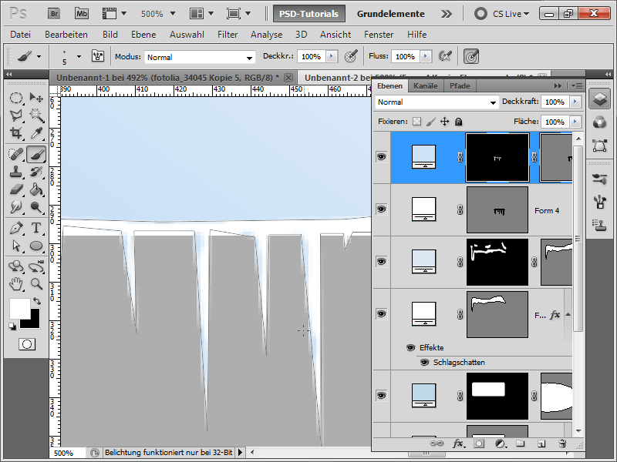Viewport: 617px width, 462px height.
Task: Select the Hand tool
Action: (x=16, y=283)
